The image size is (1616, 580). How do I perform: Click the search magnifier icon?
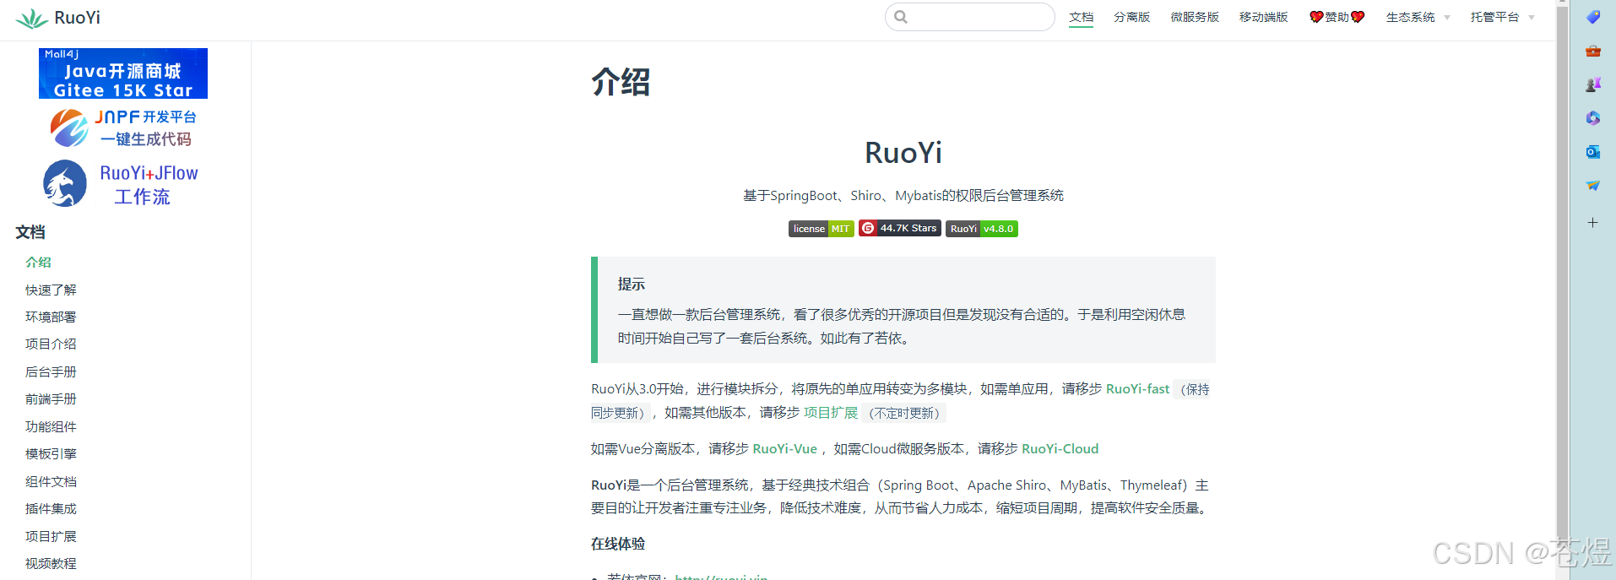click(x=901, y=17)
